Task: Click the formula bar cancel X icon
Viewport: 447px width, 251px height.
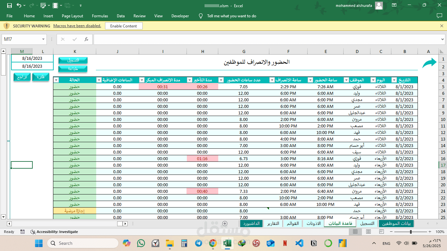Action: [x=63, y=39]
